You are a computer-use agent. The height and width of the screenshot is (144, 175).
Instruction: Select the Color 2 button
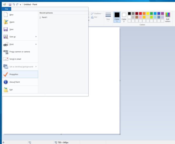[x=124, y=17]
